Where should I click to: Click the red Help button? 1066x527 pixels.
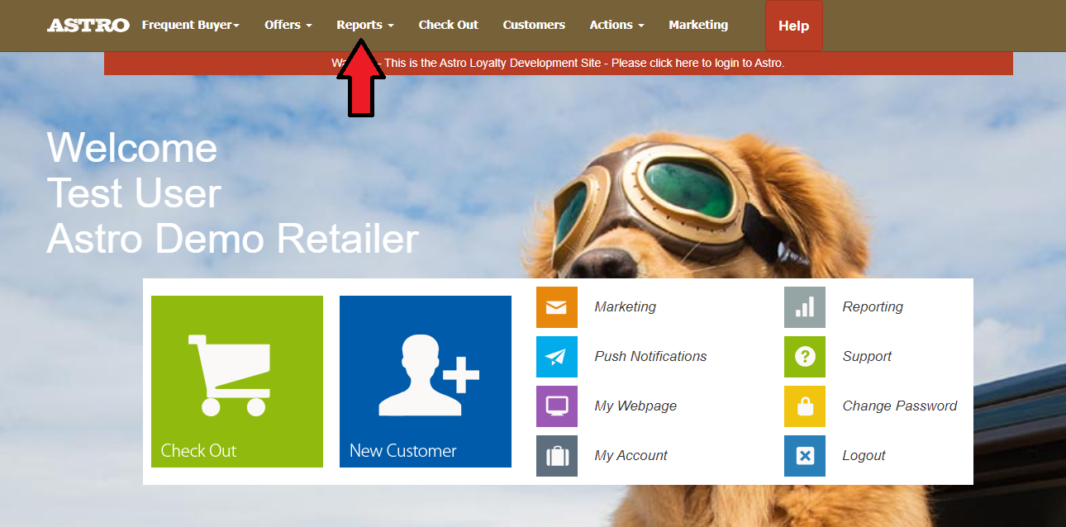coord(793,26)
